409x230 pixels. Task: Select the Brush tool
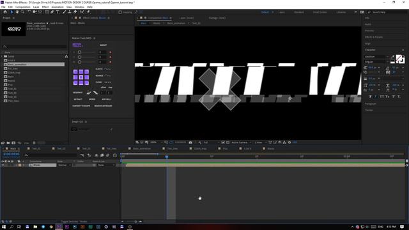64,12
